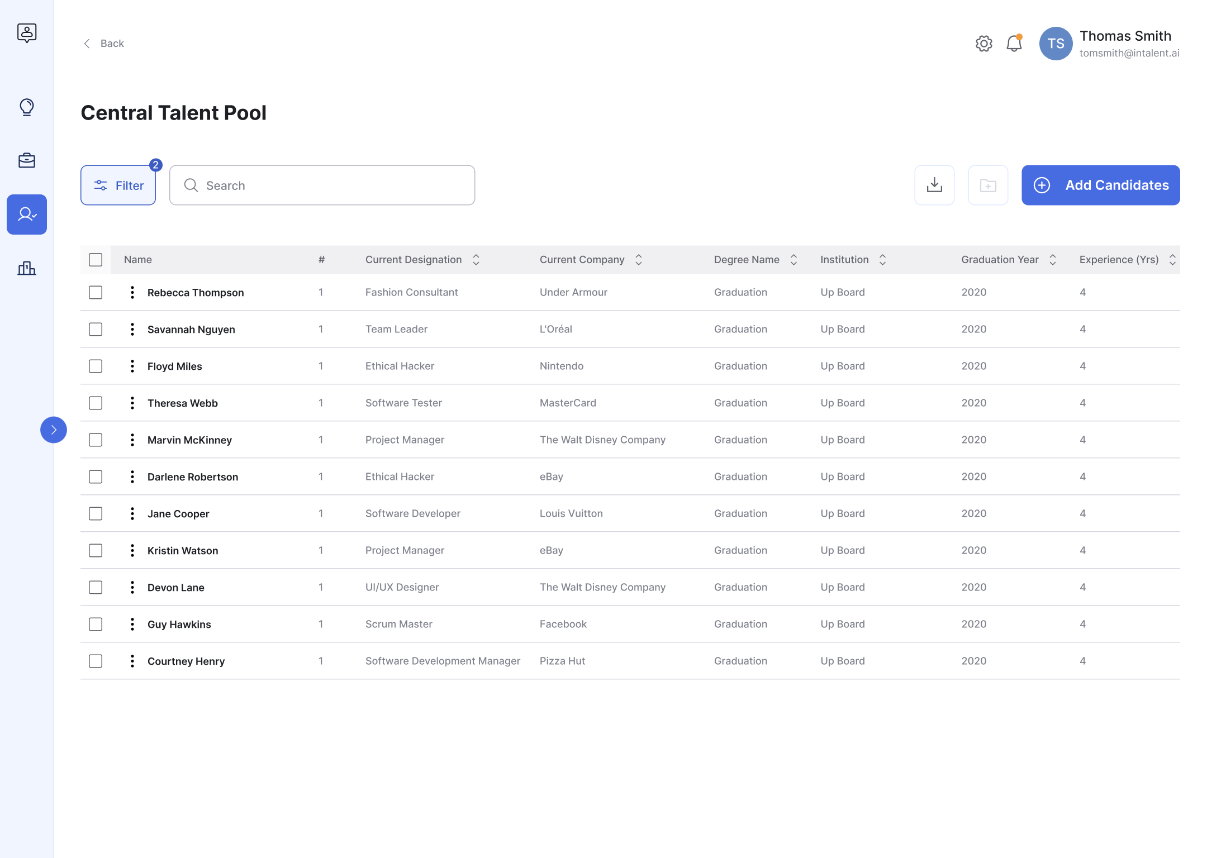Open the lightbulb insights sidebar icon

[x=27, y=107]
